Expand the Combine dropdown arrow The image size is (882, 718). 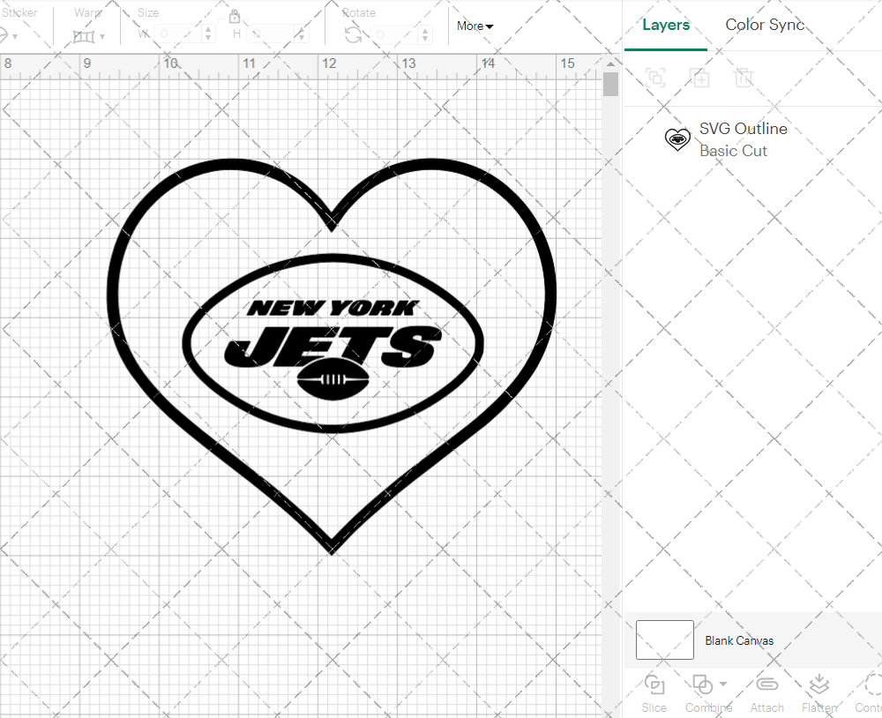pyautogui.click(x=723, y=684)
